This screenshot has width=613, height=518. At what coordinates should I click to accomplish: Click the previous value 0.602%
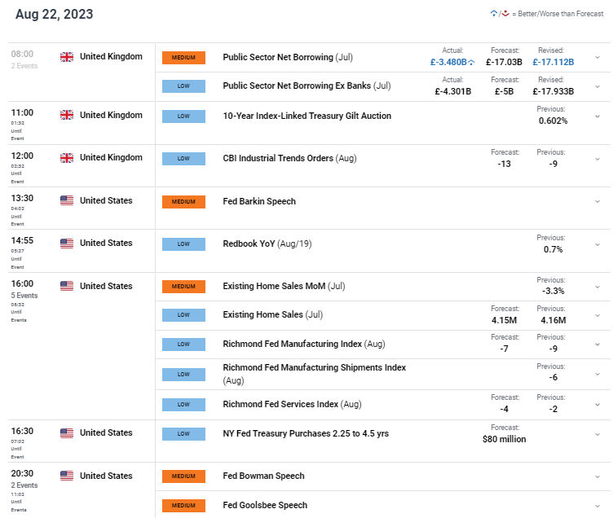click(553, 121)
